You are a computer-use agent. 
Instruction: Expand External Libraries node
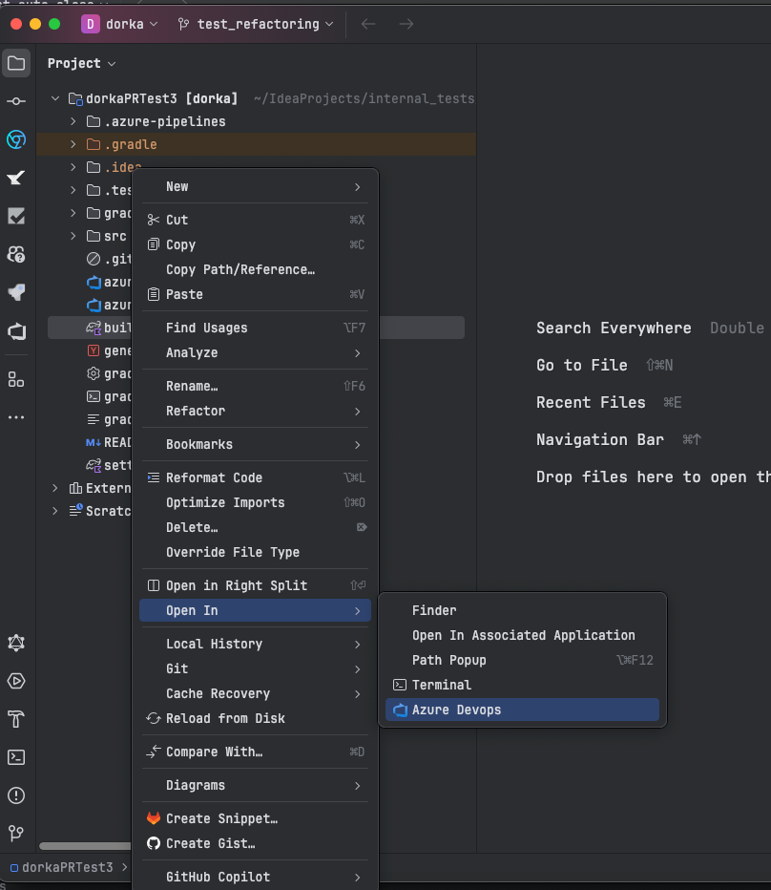coord(55,488)
